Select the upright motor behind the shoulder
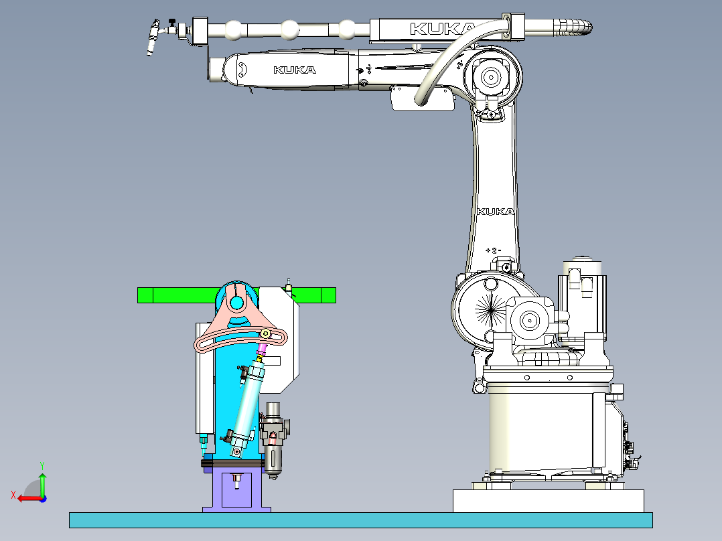The width and height of the screenshot is (722, 541). [x=582, y=301]
